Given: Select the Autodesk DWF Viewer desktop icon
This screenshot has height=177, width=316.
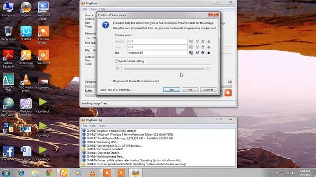Looking at the screenshot, I should pos(8,107).
